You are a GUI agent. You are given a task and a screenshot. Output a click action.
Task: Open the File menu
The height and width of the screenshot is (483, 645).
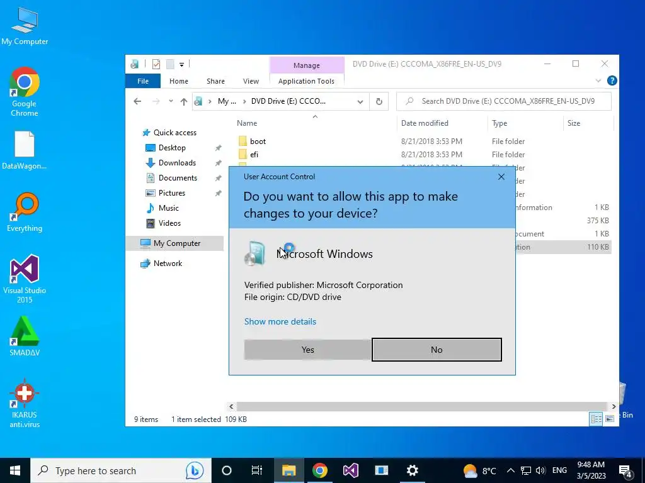tap(143, 81)
